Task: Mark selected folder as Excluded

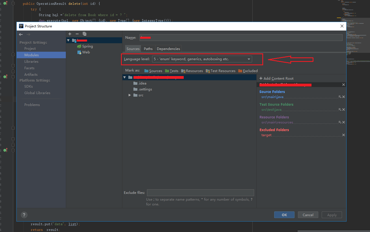Action: (x=248, y=71)
